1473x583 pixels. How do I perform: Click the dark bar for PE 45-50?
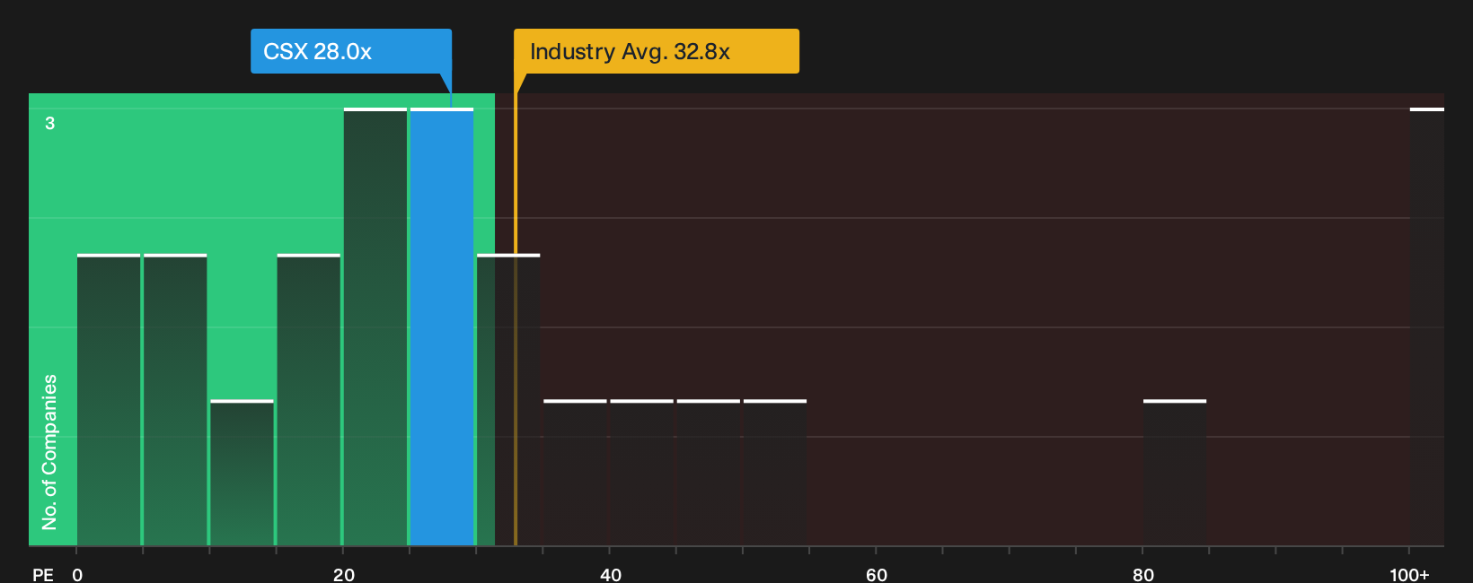[709, 473]
